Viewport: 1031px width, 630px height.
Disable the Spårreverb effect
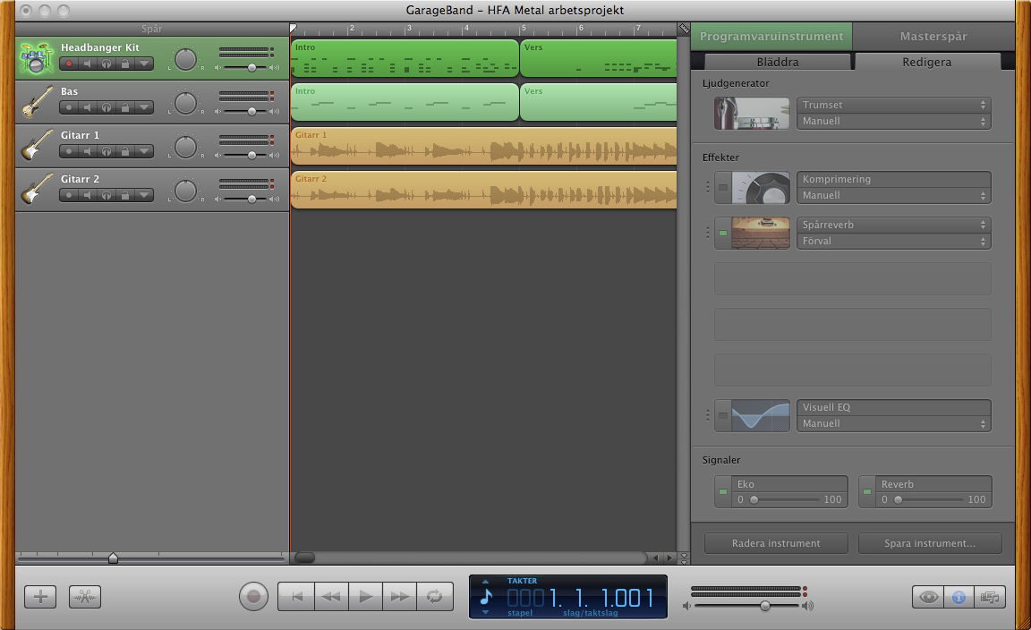coord(722,233)
